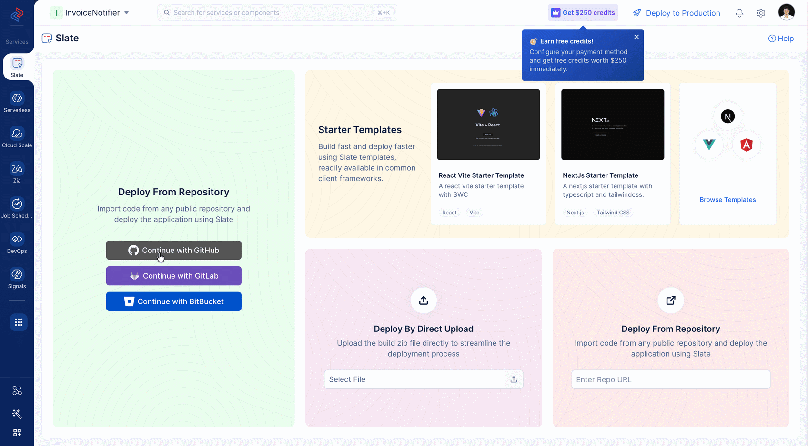This screenshot has height=446, width=808.
Task: Select Slate in the services sidebar
Action: (17, 67)
